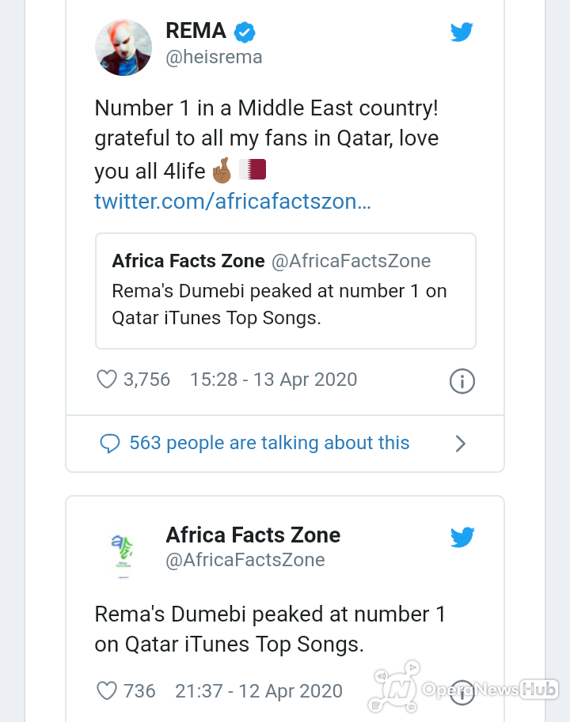Screen dimensions: 570x722
Task: Like the Africa Facts Zone tweet via heart
Action: [106, 690]
